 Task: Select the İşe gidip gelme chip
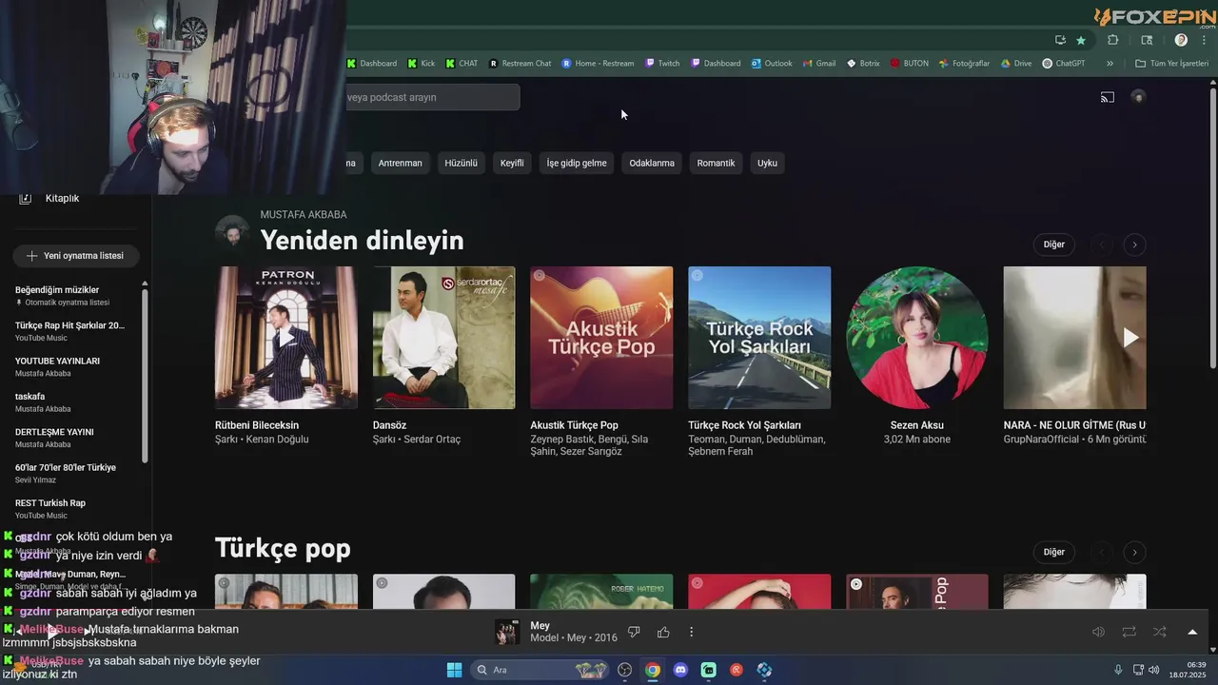tap(577, 163)
